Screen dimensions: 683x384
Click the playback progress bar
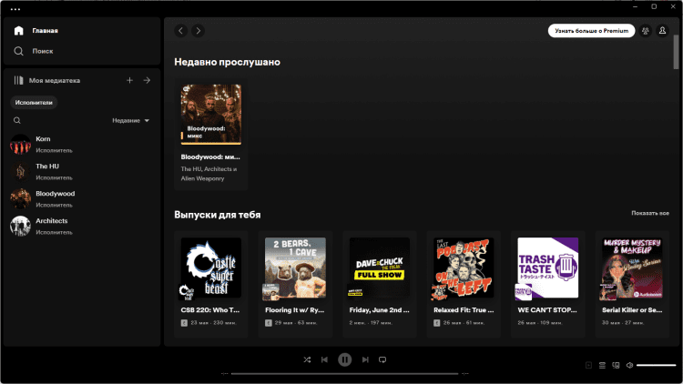[344, 374]
